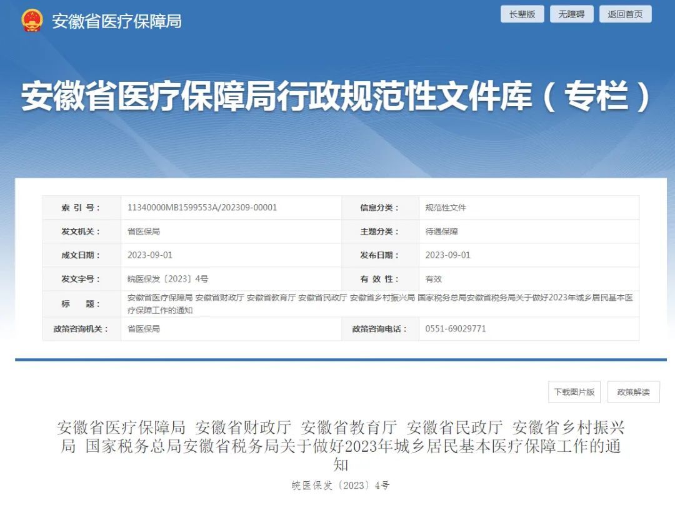This screenshot has width=675, height=508.
Task: Click the 行政规范性文件库（专栏） banner heading
Action: pyautogui.click(x=337, y=97)
